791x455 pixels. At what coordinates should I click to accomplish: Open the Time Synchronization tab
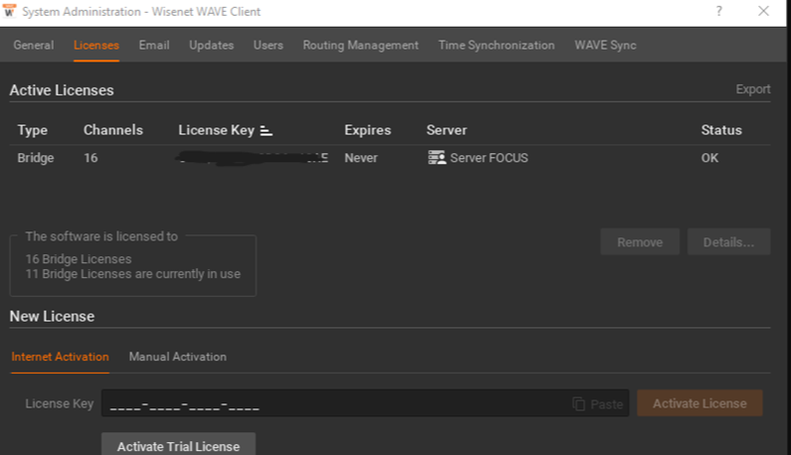(x=497, y=46)
